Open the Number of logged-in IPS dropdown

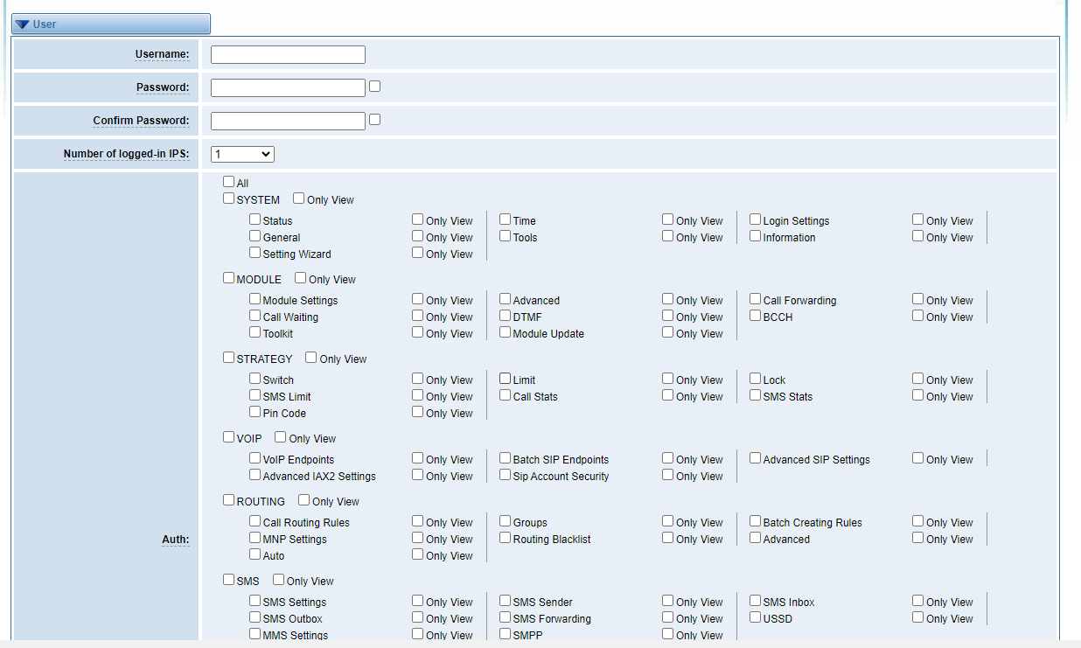click(x=242, y=154)
